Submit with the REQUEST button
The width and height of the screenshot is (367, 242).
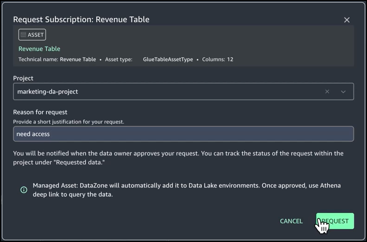pos(335,221)
